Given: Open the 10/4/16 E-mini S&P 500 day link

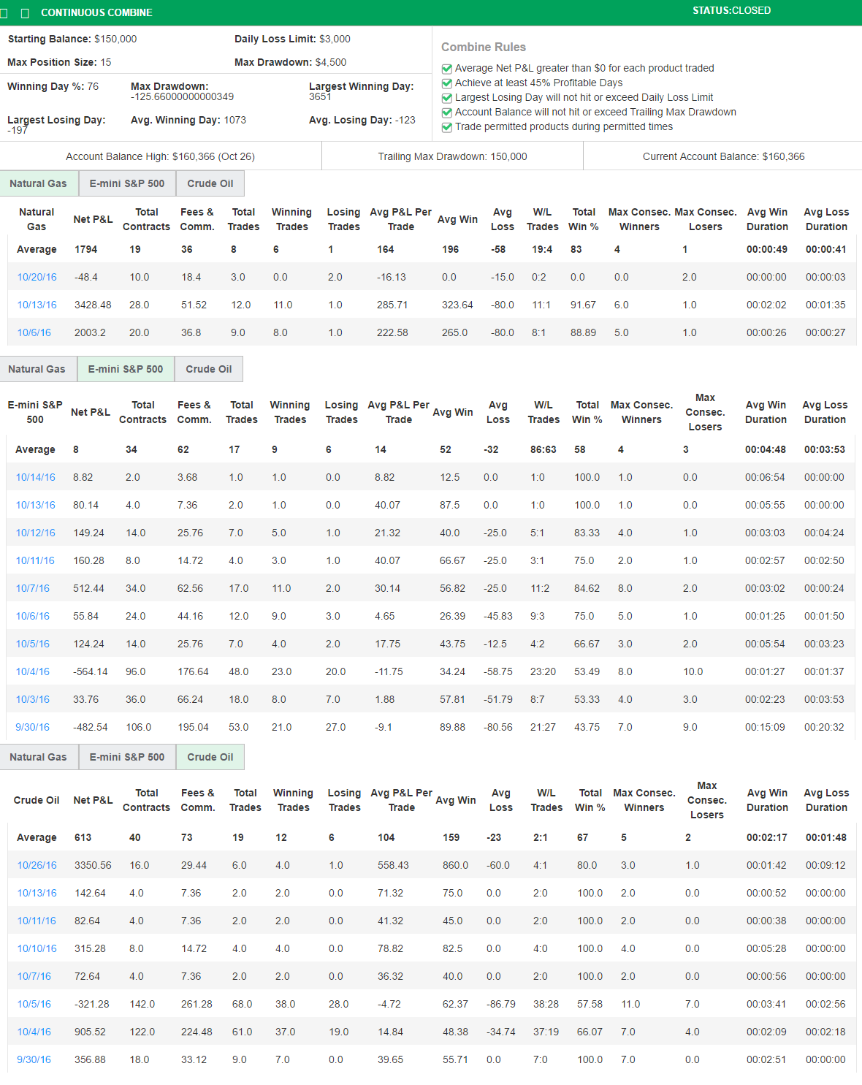Looking at the screenshot, I should [32, 671].
